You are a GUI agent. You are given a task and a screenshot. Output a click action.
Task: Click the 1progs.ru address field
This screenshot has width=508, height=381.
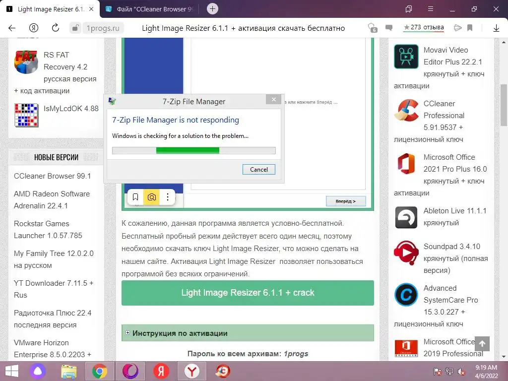click(103, 28)
